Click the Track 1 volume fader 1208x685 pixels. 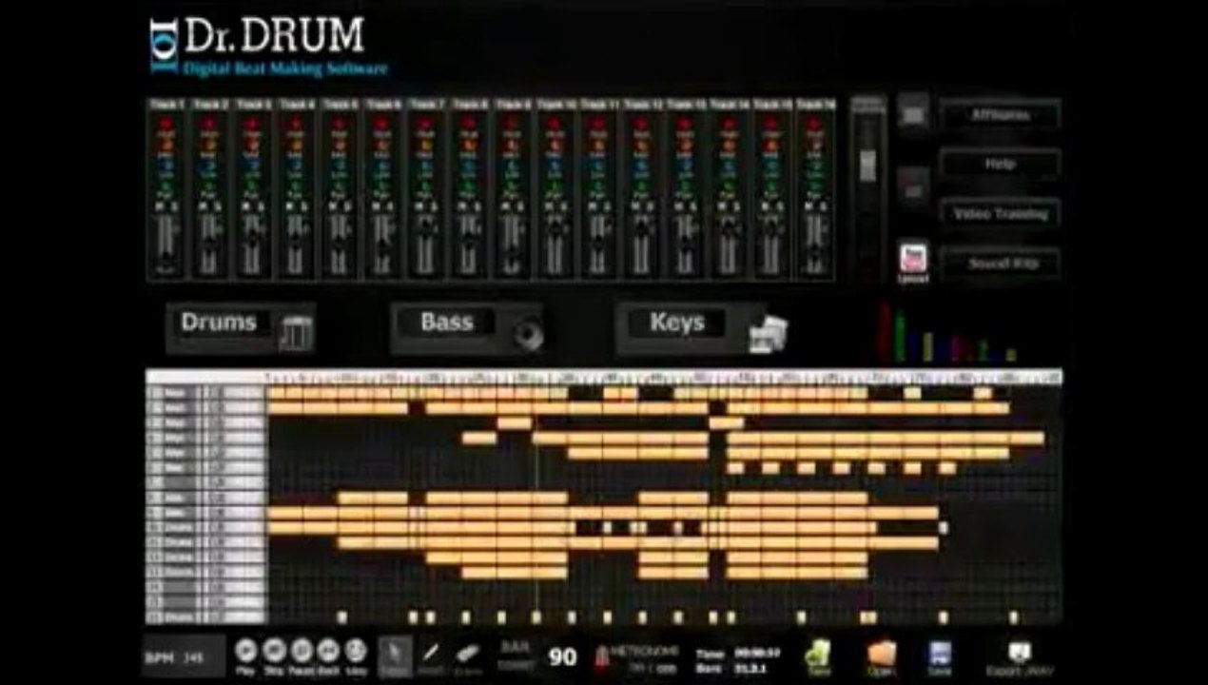[166, 245]
